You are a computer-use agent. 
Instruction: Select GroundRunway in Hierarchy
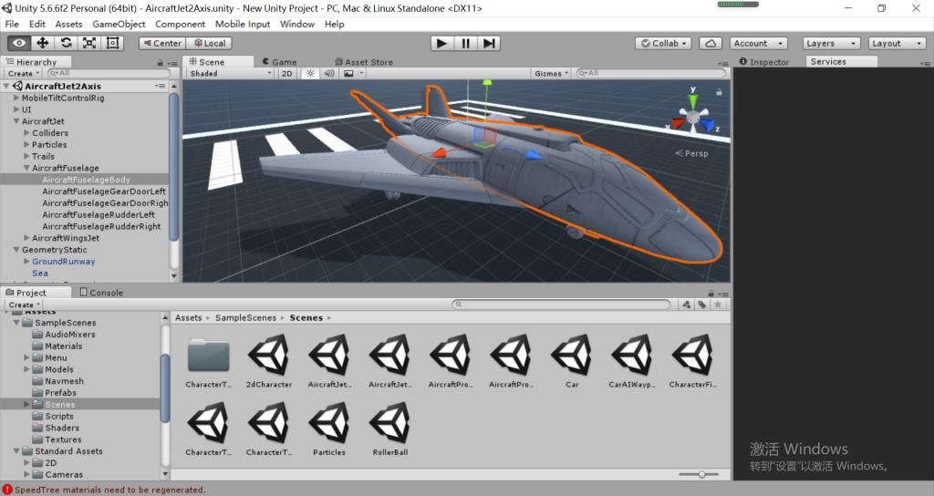pos(63,262)
